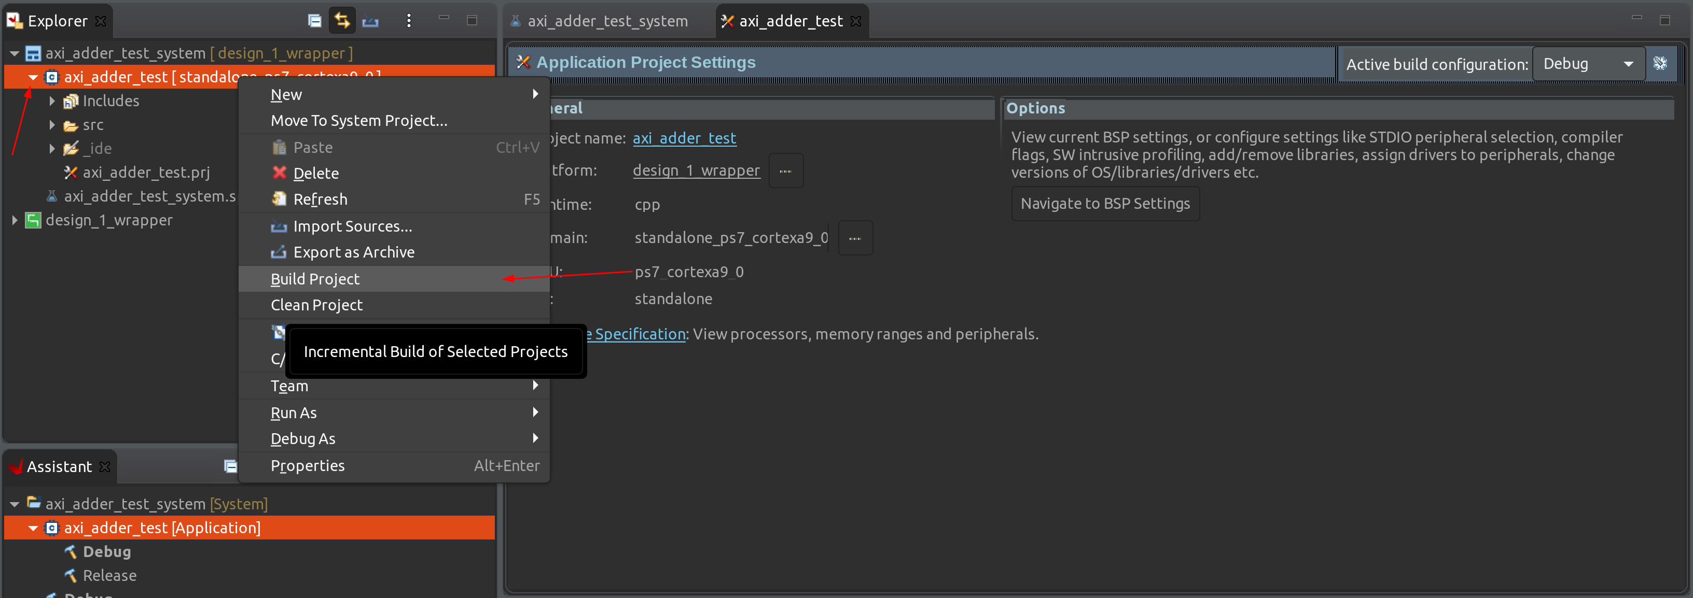Click the Import Sources icon in Explorer toolbar
1693x598 pixels.
pos(370,20)
